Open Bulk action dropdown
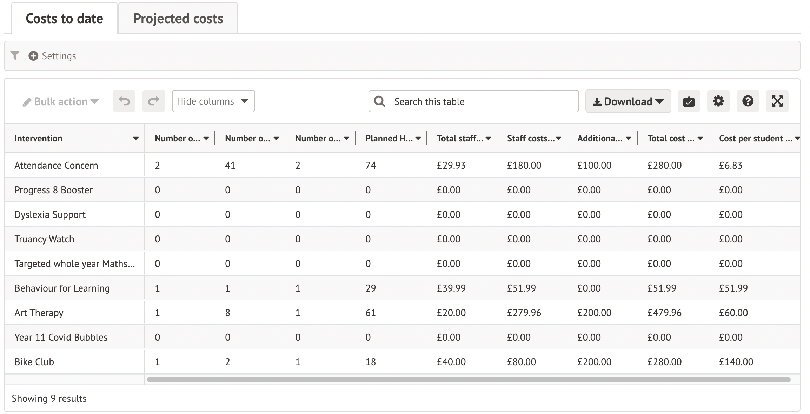This screenshot has height=414, width=810. pyautogui.click(x=61, y=102)
